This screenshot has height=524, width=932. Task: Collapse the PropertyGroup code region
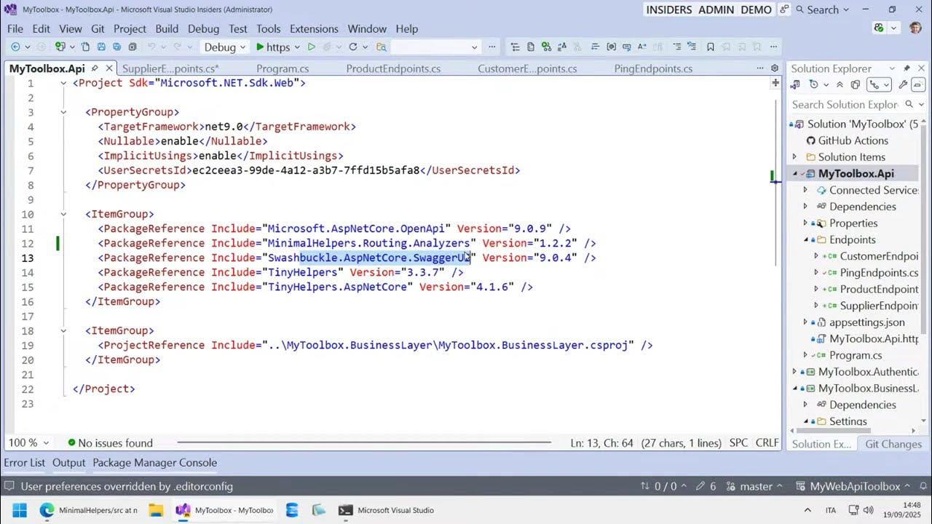click(x=63, y=112)
